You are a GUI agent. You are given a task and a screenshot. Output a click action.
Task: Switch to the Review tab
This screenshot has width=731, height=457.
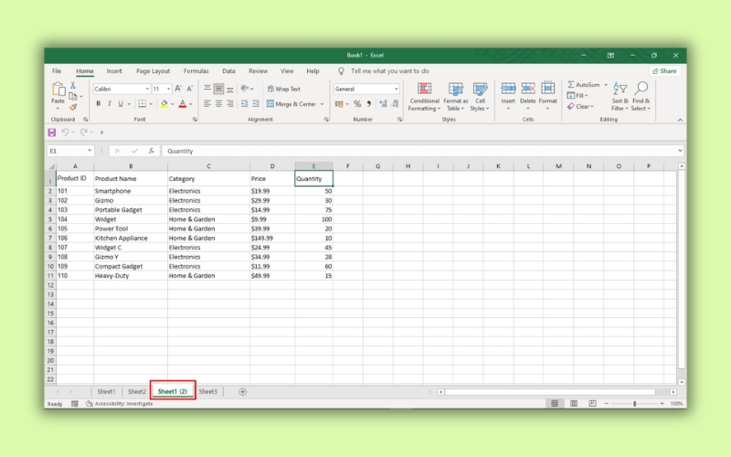tap(258, 71)
